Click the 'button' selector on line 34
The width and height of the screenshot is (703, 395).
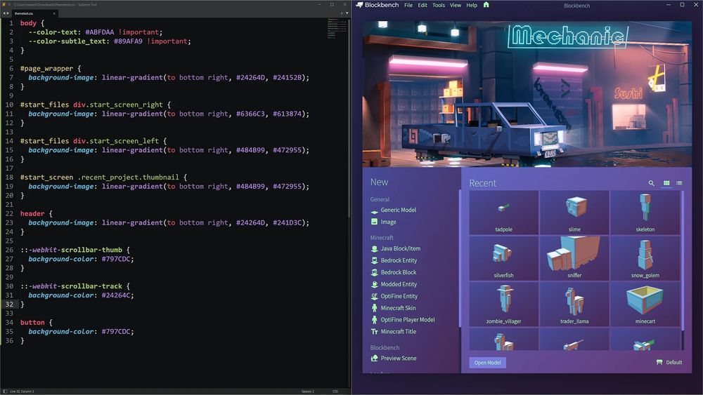click(x=32, y=323)
